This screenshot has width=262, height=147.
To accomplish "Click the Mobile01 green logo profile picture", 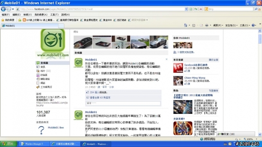I will [x=53, y=40].
